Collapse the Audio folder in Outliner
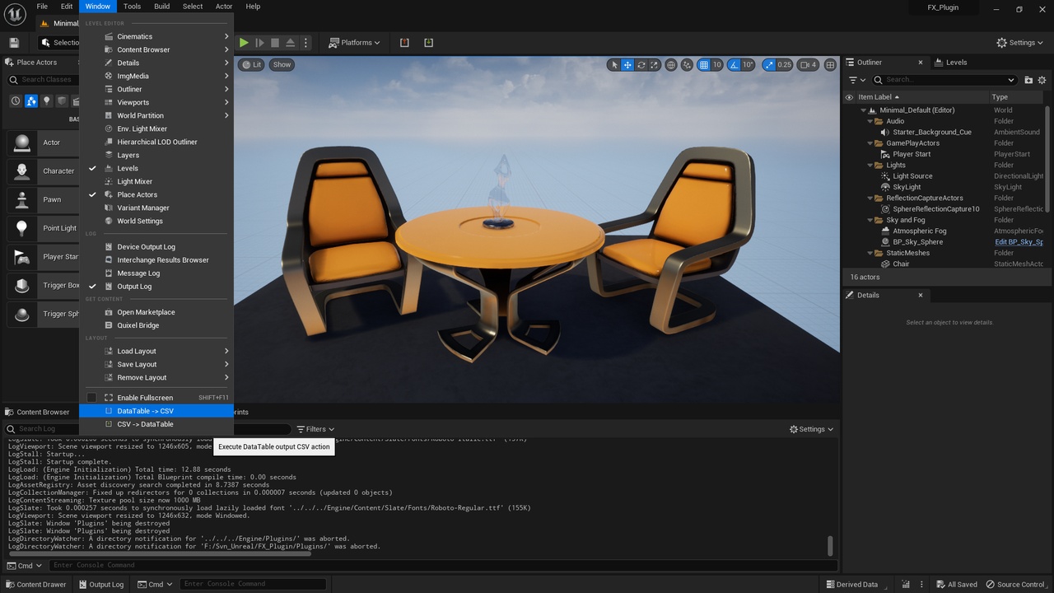 point(870,121)
